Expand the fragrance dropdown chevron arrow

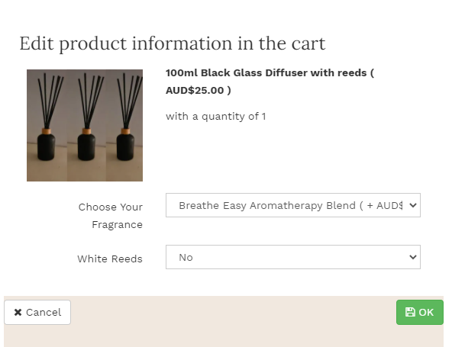pyautogui.click(x=413, y=205)
